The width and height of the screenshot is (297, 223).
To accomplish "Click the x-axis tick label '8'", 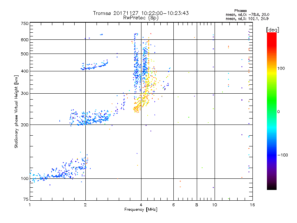I will point(197,205).
